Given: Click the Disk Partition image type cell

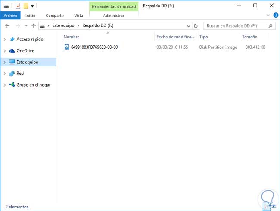Looking at the screenshot, I should [218, 47].
